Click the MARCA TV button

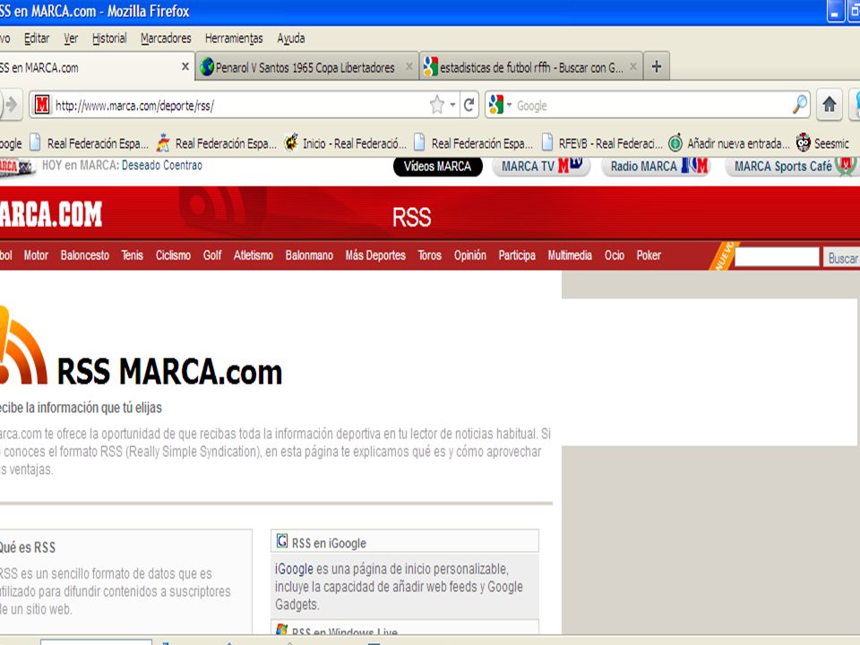tap(541, 167)
